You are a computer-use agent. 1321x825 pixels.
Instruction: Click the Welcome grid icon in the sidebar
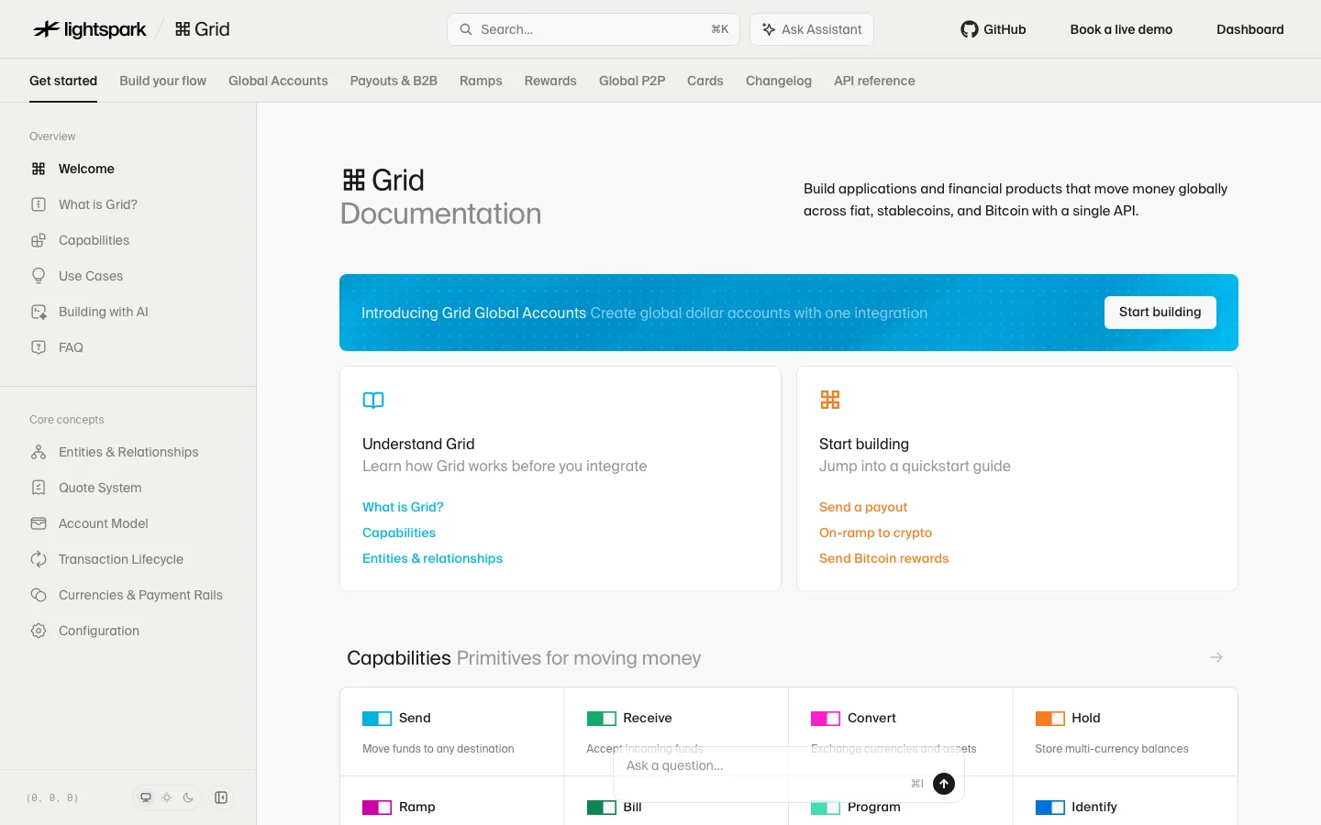(x=39, y=169)
